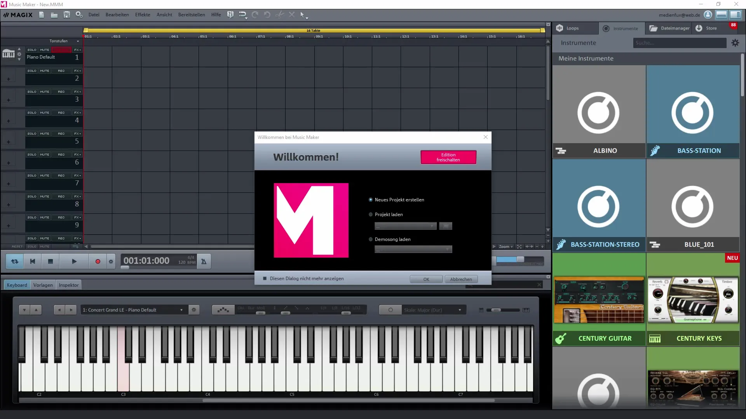This screenshot has width=746, height=419.
Task: Switch to the Loops tab
Action: point(575,28)
